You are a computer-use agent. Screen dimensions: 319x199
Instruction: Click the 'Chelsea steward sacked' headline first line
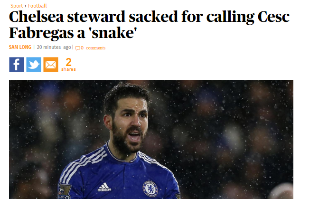point(149,17)
